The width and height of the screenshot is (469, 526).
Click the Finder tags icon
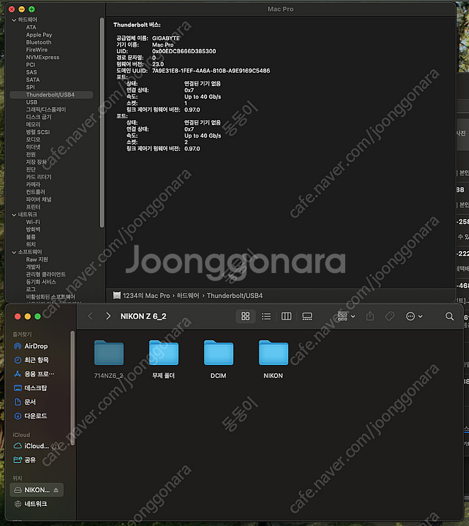tap(390, 316)
